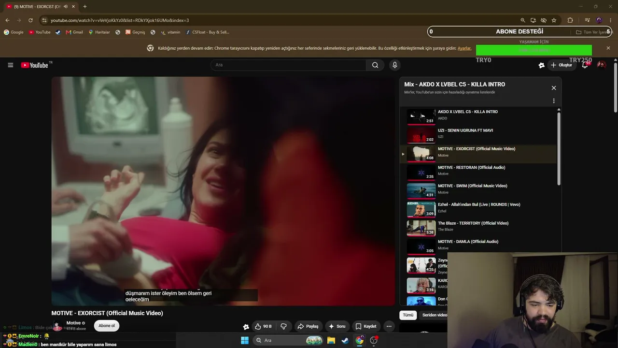Open the Haritalar bookmark
Viewport: 618px width, 348px height.
pos(99,32)
